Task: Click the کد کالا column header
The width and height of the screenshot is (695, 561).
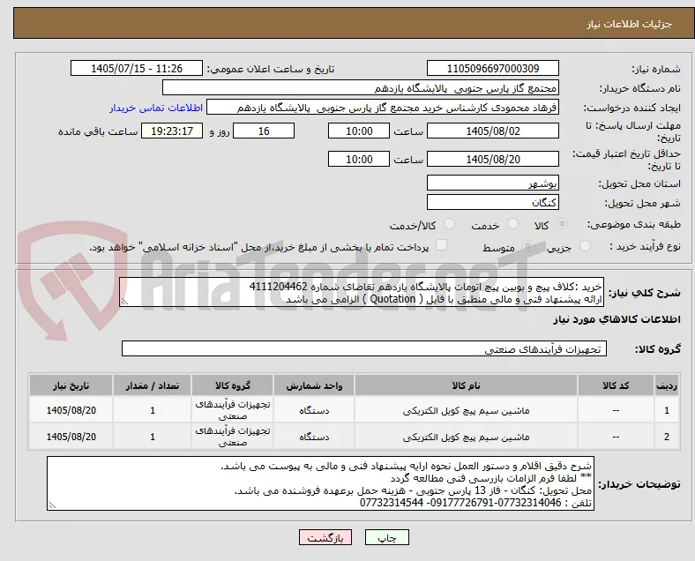Action: click(616, 385)
